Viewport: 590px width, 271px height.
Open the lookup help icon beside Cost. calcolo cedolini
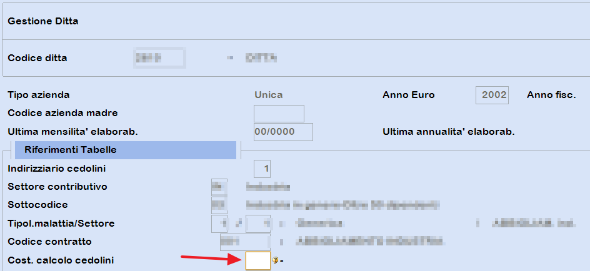point(276,260)
